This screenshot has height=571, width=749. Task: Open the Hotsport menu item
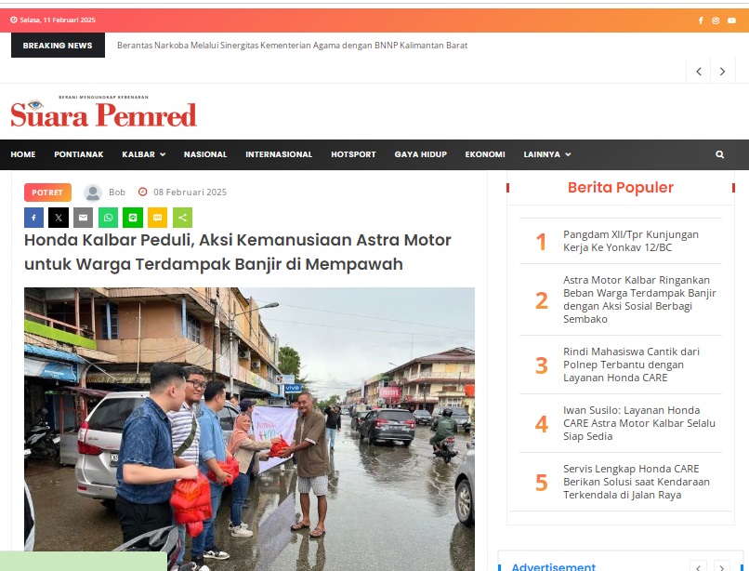[353, 154]
